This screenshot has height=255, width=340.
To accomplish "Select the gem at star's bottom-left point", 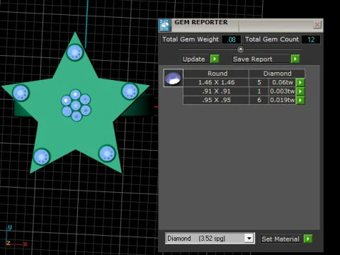I will coord(42,157).
